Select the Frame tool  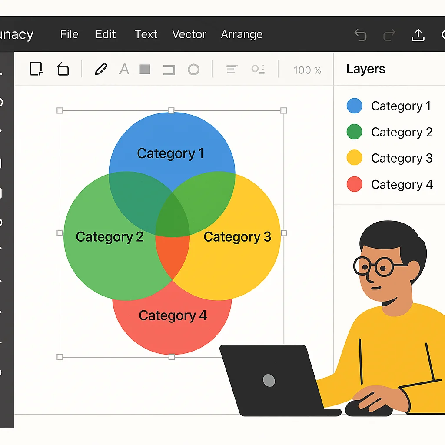pos(37,69)
